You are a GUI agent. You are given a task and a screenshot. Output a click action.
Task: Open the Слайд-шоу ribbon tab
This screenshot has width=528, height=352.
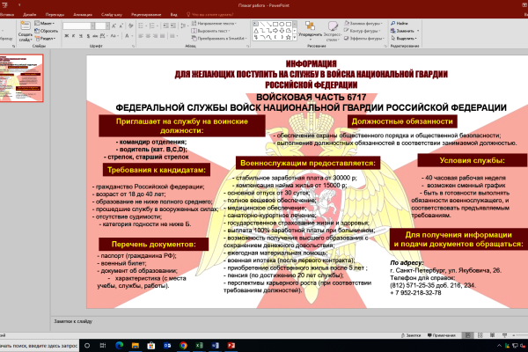coord(112,14)
